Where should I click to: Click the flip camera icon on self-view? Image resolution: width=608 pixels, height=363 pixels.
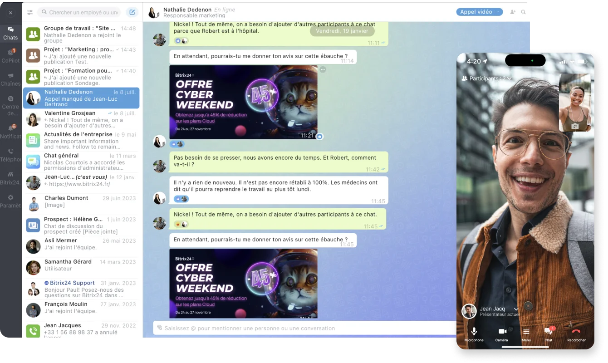point(575,126)
